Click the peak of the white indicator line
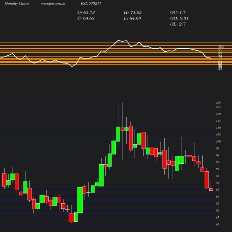 pyautogui.click(x=118, y=40)
